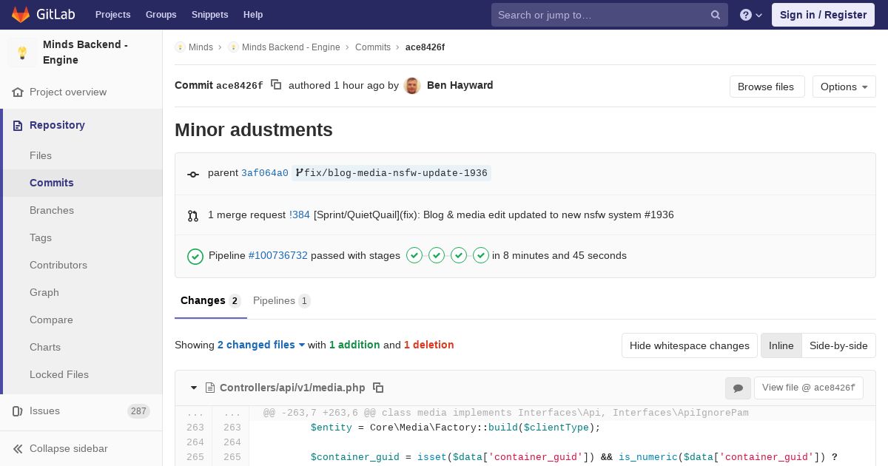Open Snippets from the top navbar
The width and height of the screenshot is (888, 466).
210,15
